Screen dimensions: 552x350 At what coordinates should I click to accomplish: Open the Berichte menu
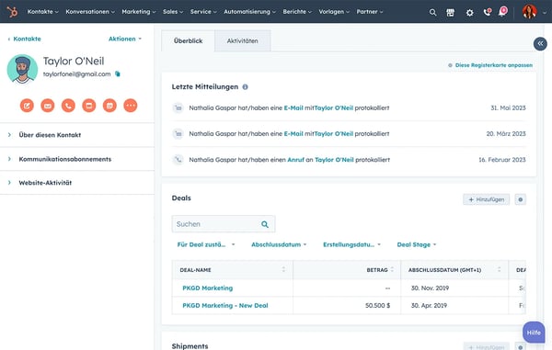click(x=297, y=12)
